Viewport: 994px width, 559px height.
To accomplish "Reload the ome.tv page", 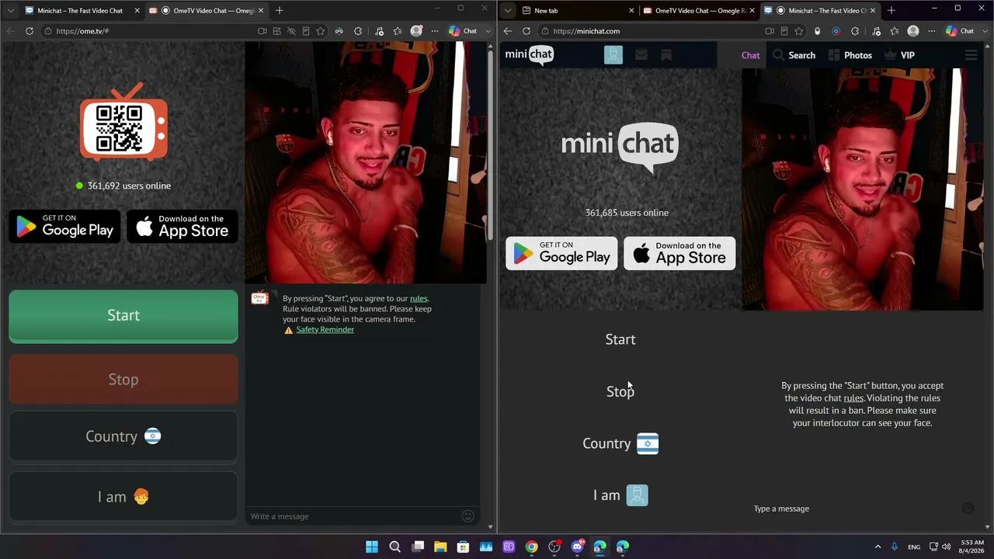I will coord(30,31).
